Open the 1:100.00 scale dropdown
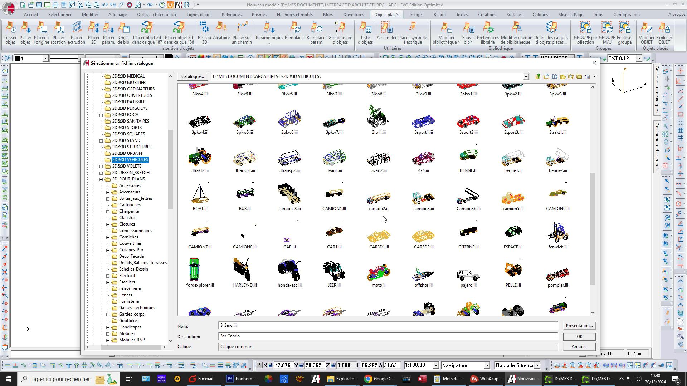Screen dimensions: 687x386 pyautogui.click(x=435, y=365)
